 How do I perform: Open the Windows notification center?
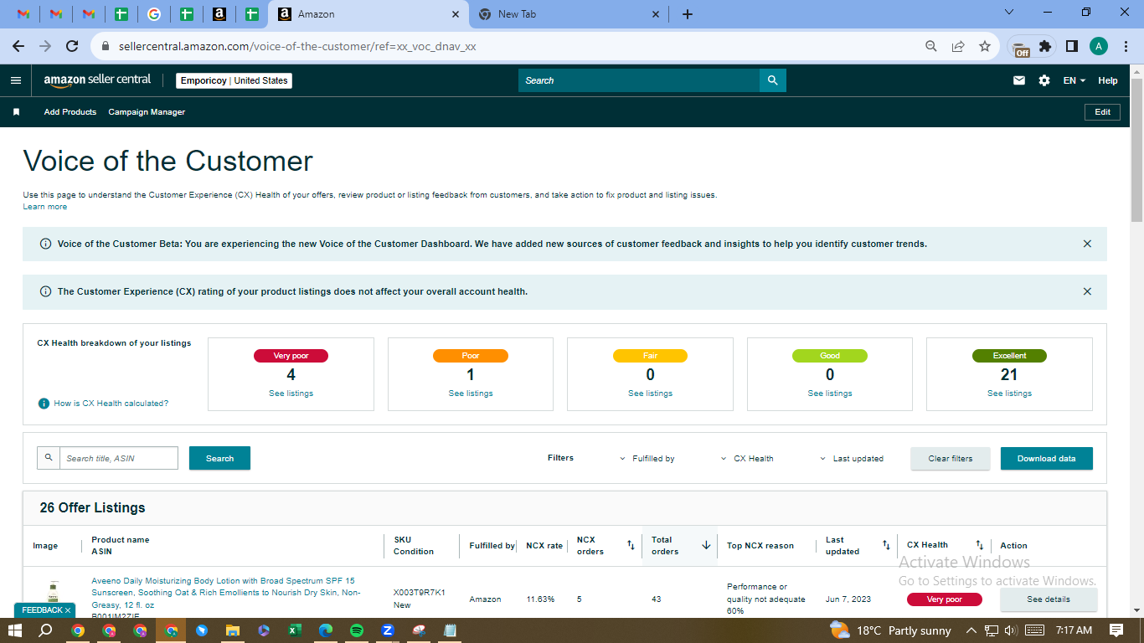(x=1116, y=630)
